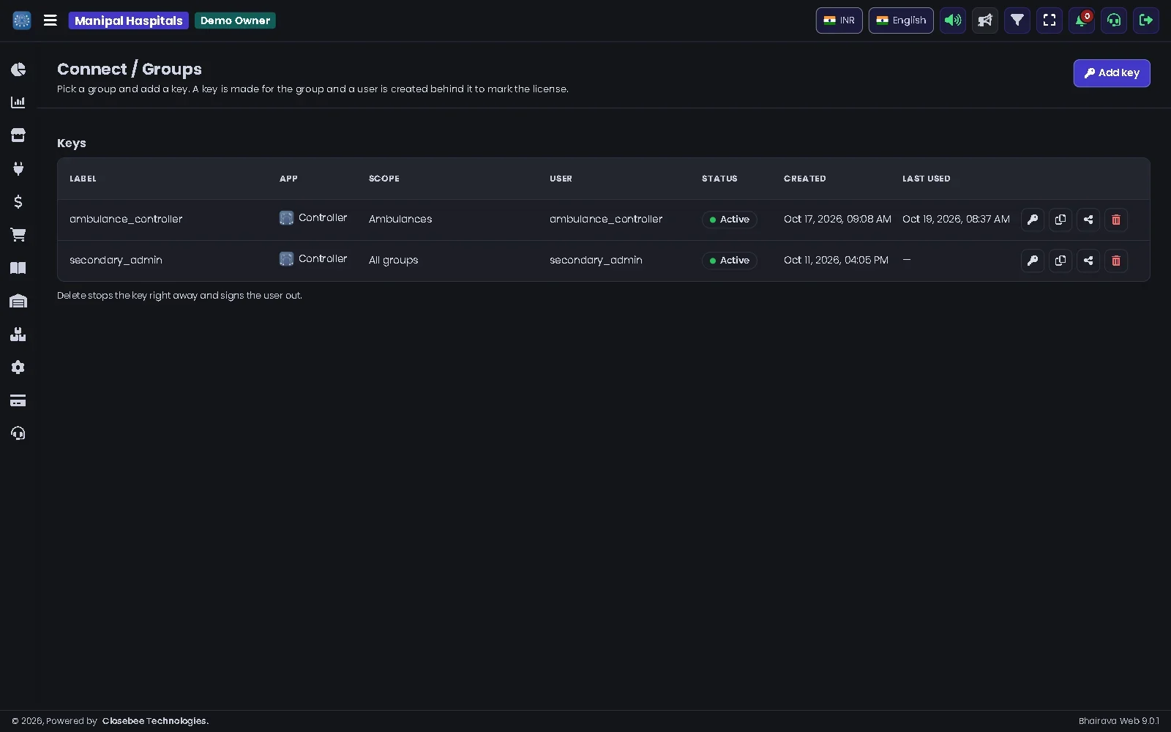Open the shopping cart sidebar icon

(18, 235)
